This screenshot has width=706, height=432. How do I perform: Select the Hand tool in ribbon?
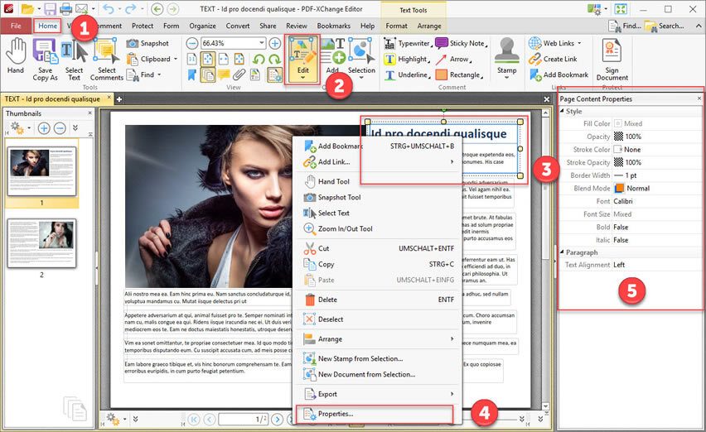[x=15, y=58]
